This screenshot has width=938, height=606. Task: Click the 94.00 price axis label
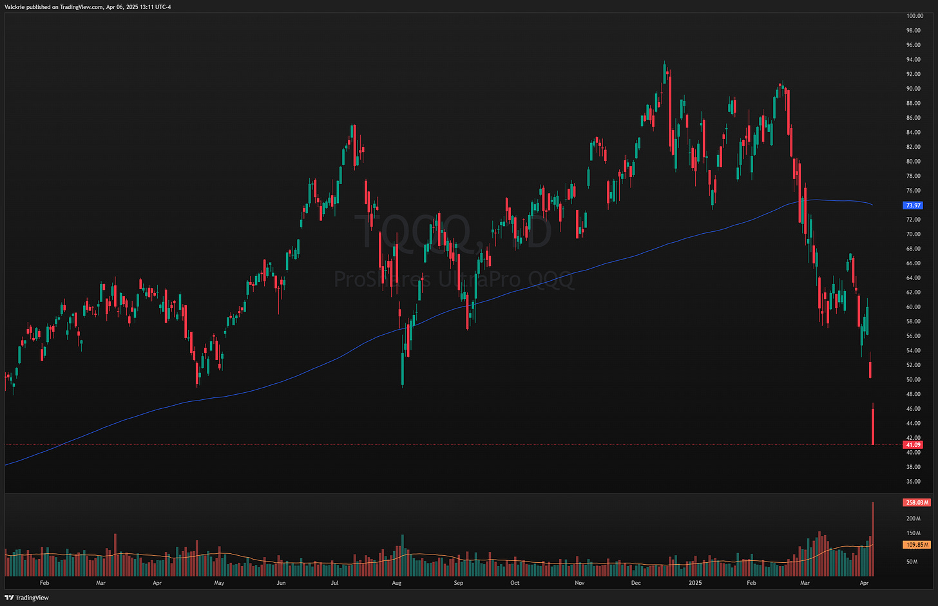point(914,59)
